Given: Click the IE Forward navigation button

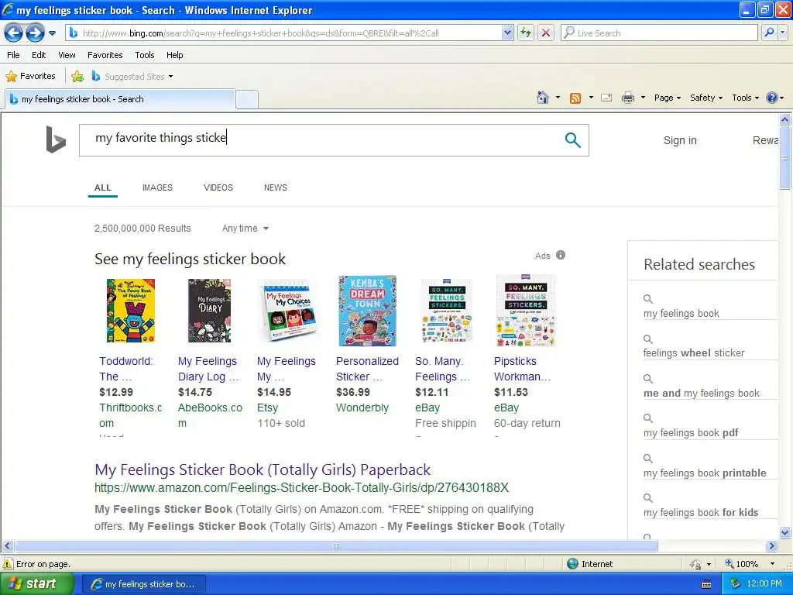Looking at the screenshot, I should 35,33.
